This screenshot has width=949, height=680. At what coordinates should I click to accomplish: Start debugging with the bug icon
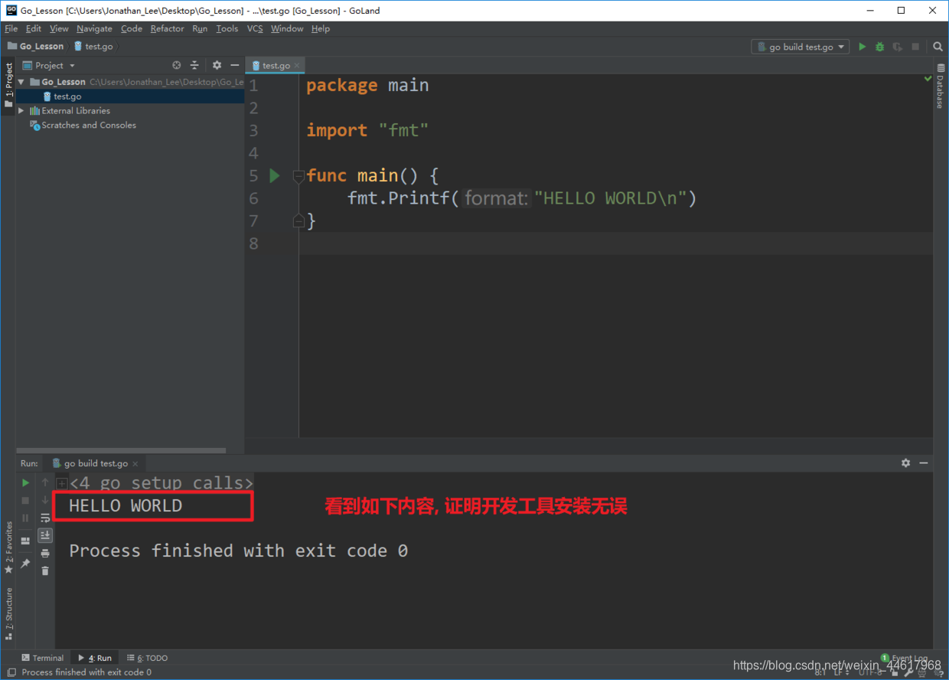(879, 47)
